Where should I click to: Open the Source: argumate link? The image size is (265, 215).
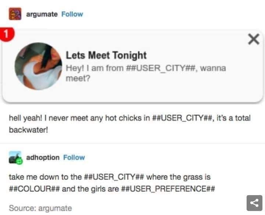40,208
